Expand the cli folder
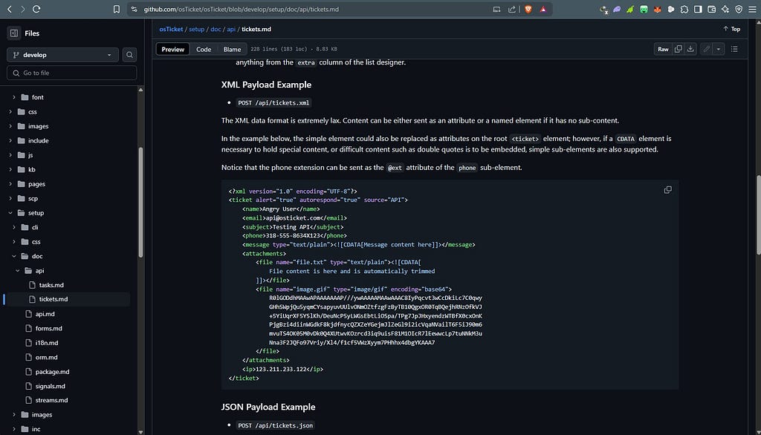The width and height of the screenshot is (761, 435). 13,227
